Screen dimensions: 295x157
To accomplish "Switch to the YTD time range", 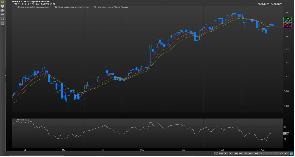I will click(261, 154).
